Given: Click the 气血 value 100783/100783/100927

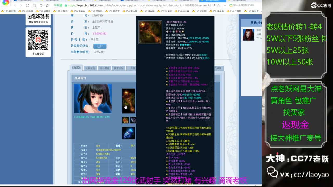Looking at the screenshot, I should tap(108, 150).
